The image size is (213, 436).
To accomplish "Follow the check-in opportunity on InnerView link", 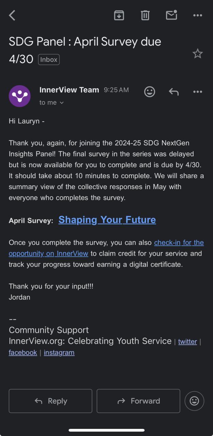I will 179,243.
